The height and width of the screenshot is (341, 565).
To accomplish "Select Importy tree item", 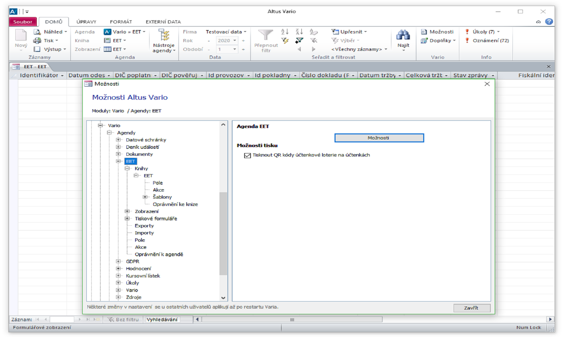I will coord(144,233).
